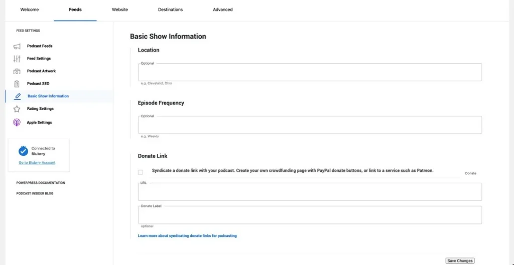This screenshot has width=514, height=265.
Task: Focus the Donate Label input field
Action: tap(310, 215)
